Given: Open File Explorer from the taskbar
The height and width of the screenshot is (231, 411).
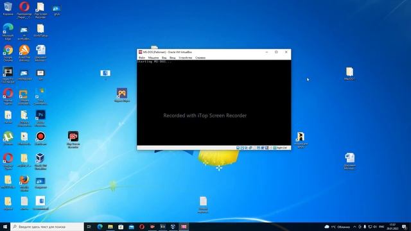Looking at the screenshot, I should (x=110, y=227).
